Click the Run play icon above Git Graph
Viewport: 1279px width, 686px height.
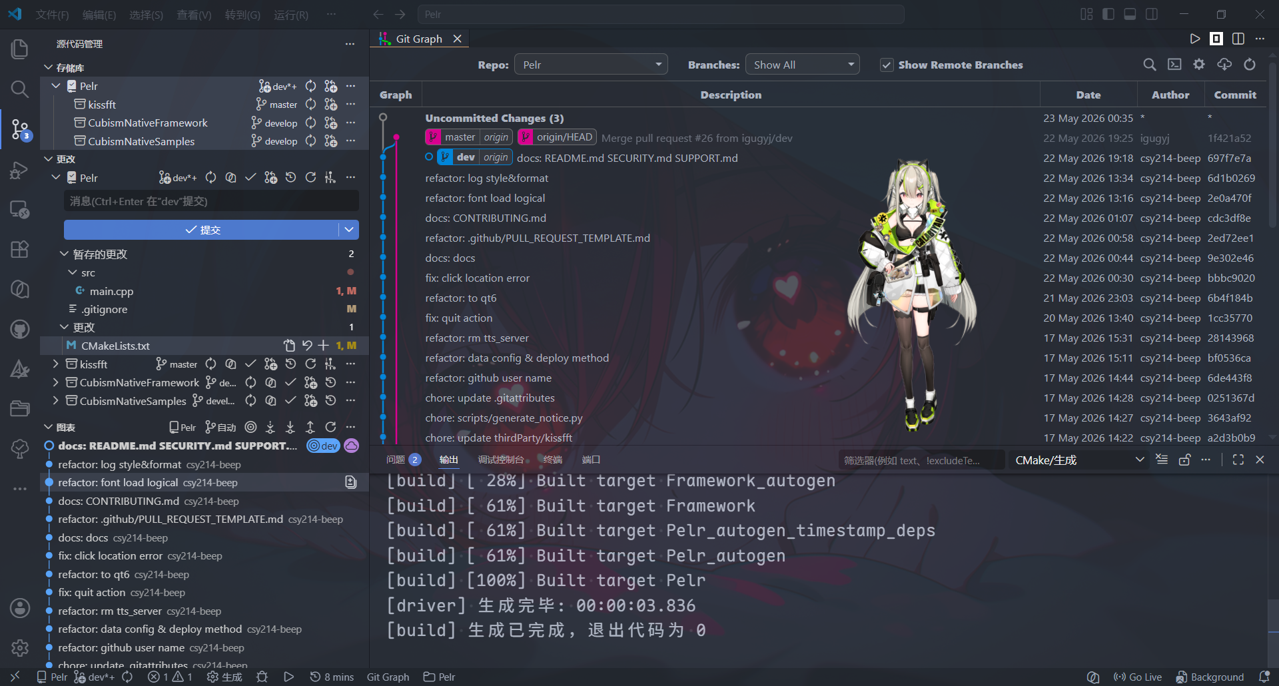pyautogui.click(x=1195, y=39)
